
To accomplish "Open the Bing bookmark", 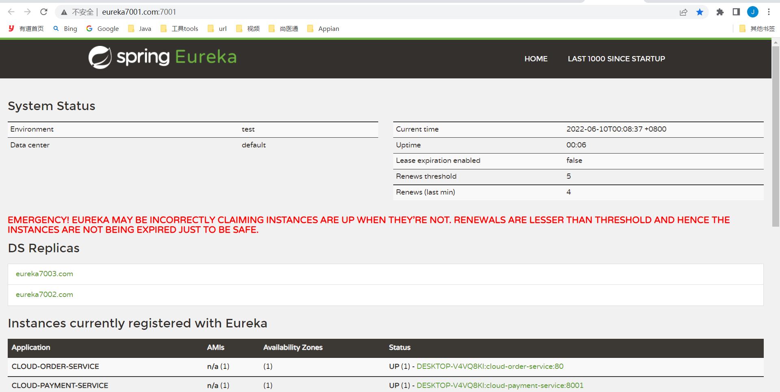I will coord(65,28).
